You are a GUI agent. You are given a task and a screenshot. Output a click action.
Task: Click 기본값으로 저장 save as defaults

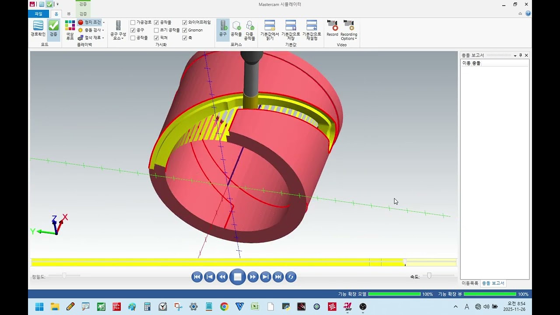290,30
